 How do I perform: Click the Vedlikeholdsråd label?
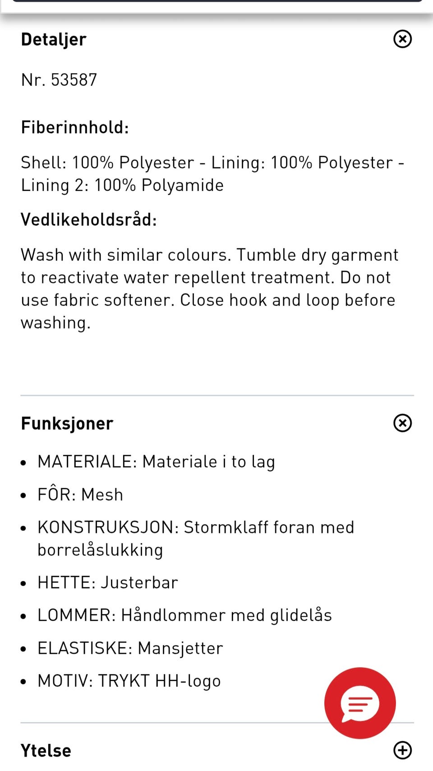89,220
